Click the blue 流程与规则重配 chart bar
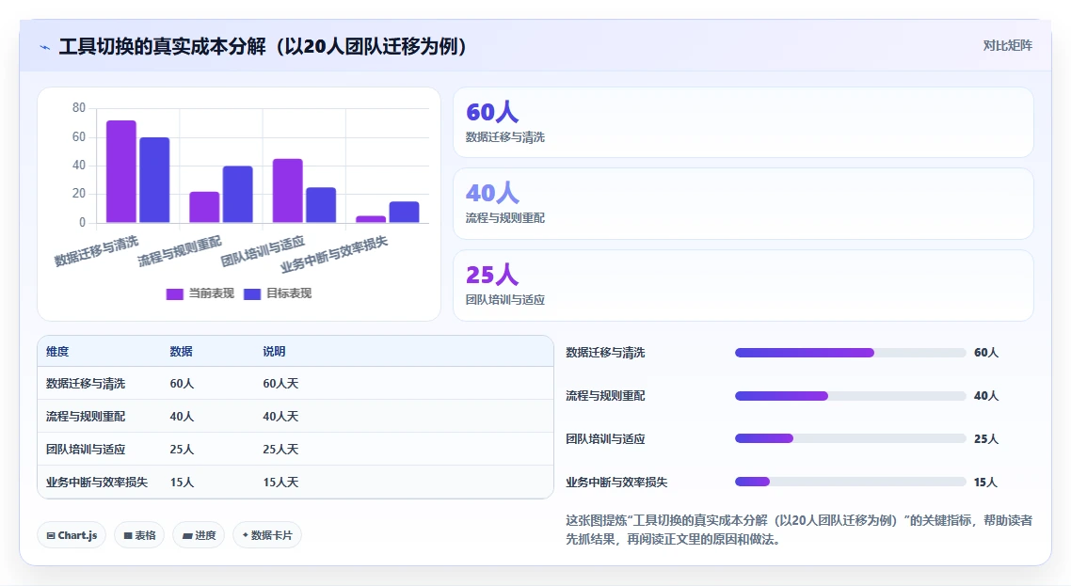Screen dimensions: 1071x586 (x=238, y=194)
